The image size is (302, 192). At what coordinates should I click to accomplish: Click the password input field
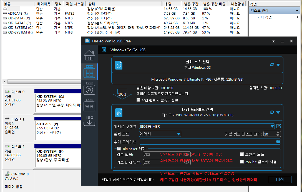[167, 154]
